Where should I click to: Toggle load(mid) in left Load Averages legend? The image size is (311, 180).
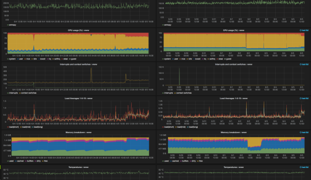pos(25,127)
